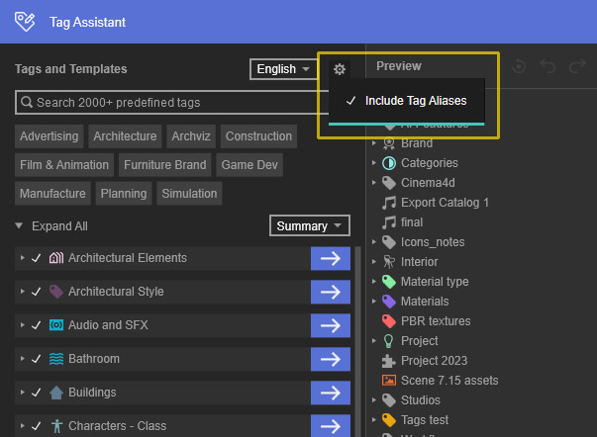Image resolution: width=597 pixels, height=437 pixels.
Task: Add Bathroom with its arrow button
Action: [x=331, y=360]
